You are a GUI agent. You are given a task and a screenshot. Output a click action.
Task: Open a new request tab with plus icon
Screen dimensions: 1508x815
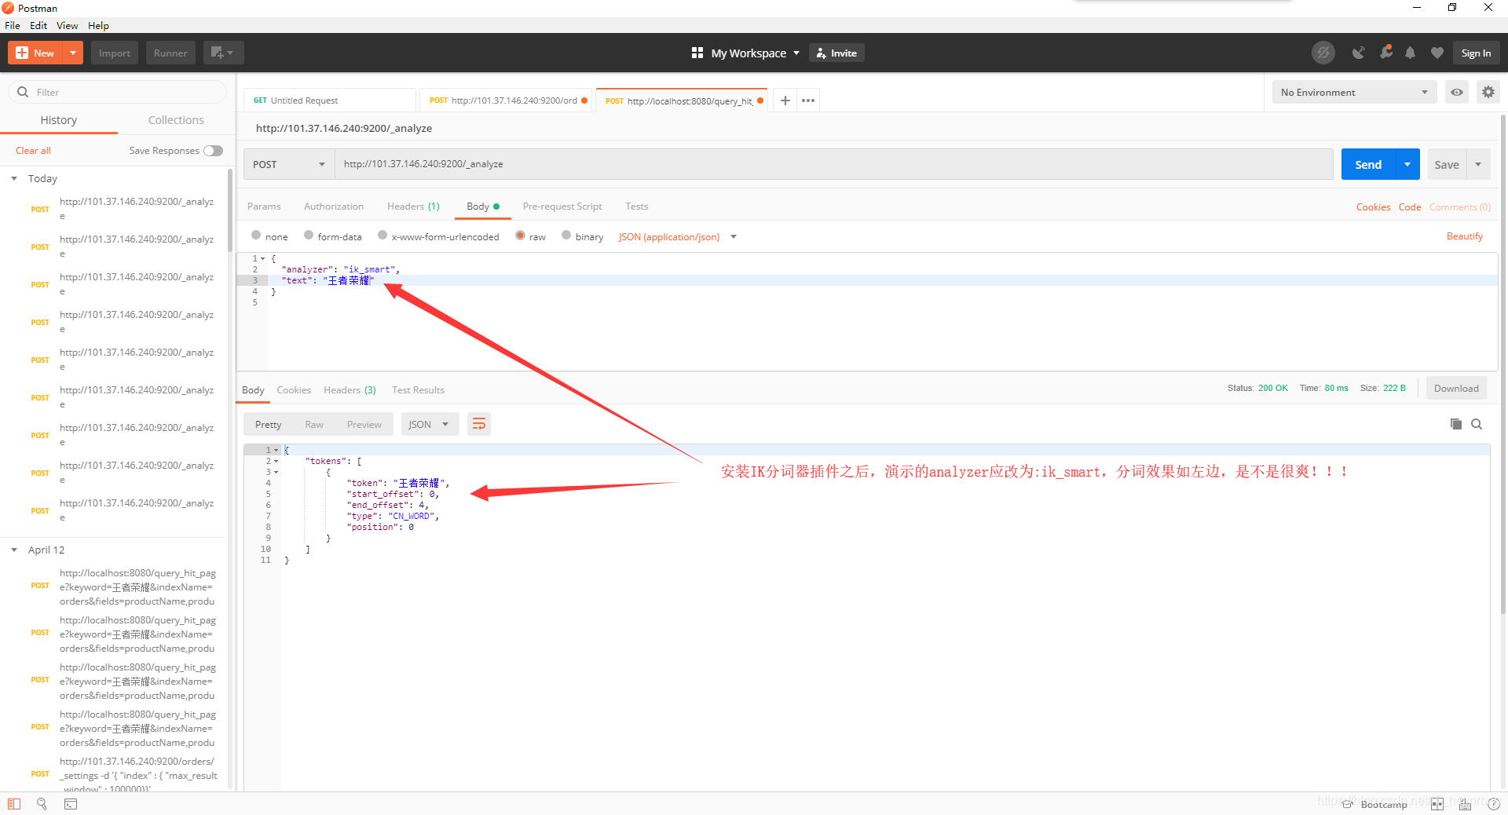[x=785, y=101]
